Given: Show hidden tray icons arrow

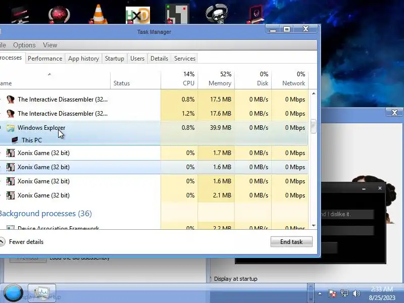Looking at the screenshot, I should click(320, 293).
